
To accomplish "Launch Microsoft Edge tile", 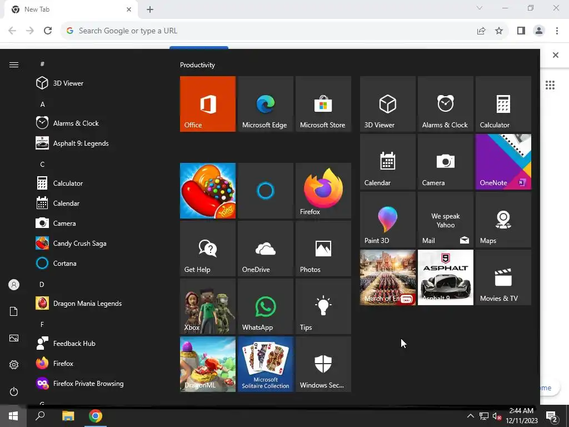I will coord(265,104).
